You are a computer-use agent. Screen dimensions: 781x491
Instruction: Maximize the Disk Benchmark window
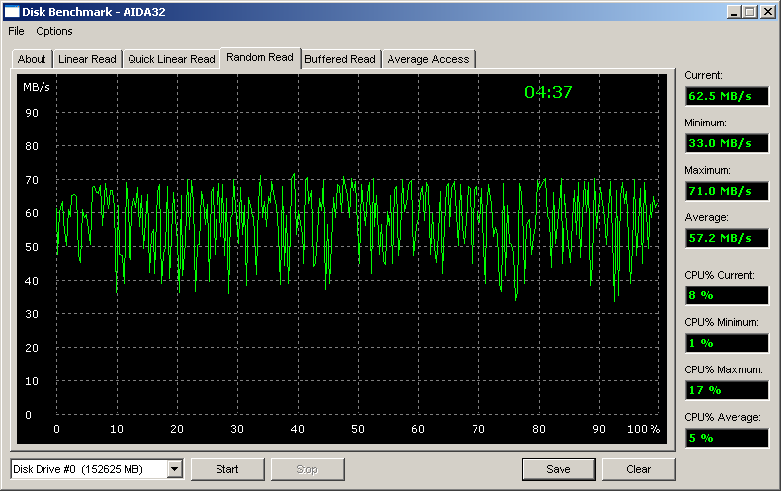(x=750, y=12)
